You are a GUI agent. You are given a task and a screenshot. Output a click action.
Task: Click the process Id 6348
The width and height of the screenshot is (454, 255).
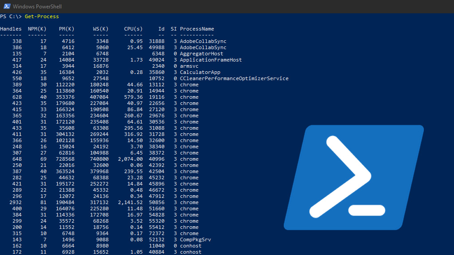coord(158,54)
